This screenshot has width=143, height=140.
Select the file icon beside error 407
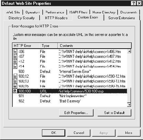point(15,56)
